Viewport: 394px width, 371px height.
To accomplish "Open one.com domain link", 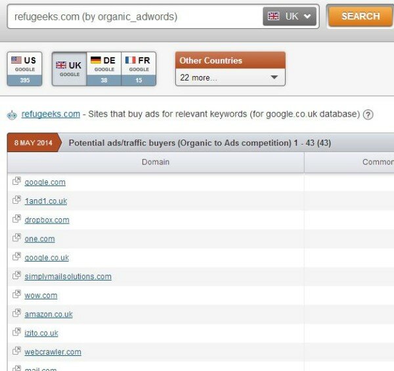I will pos(39,239).
